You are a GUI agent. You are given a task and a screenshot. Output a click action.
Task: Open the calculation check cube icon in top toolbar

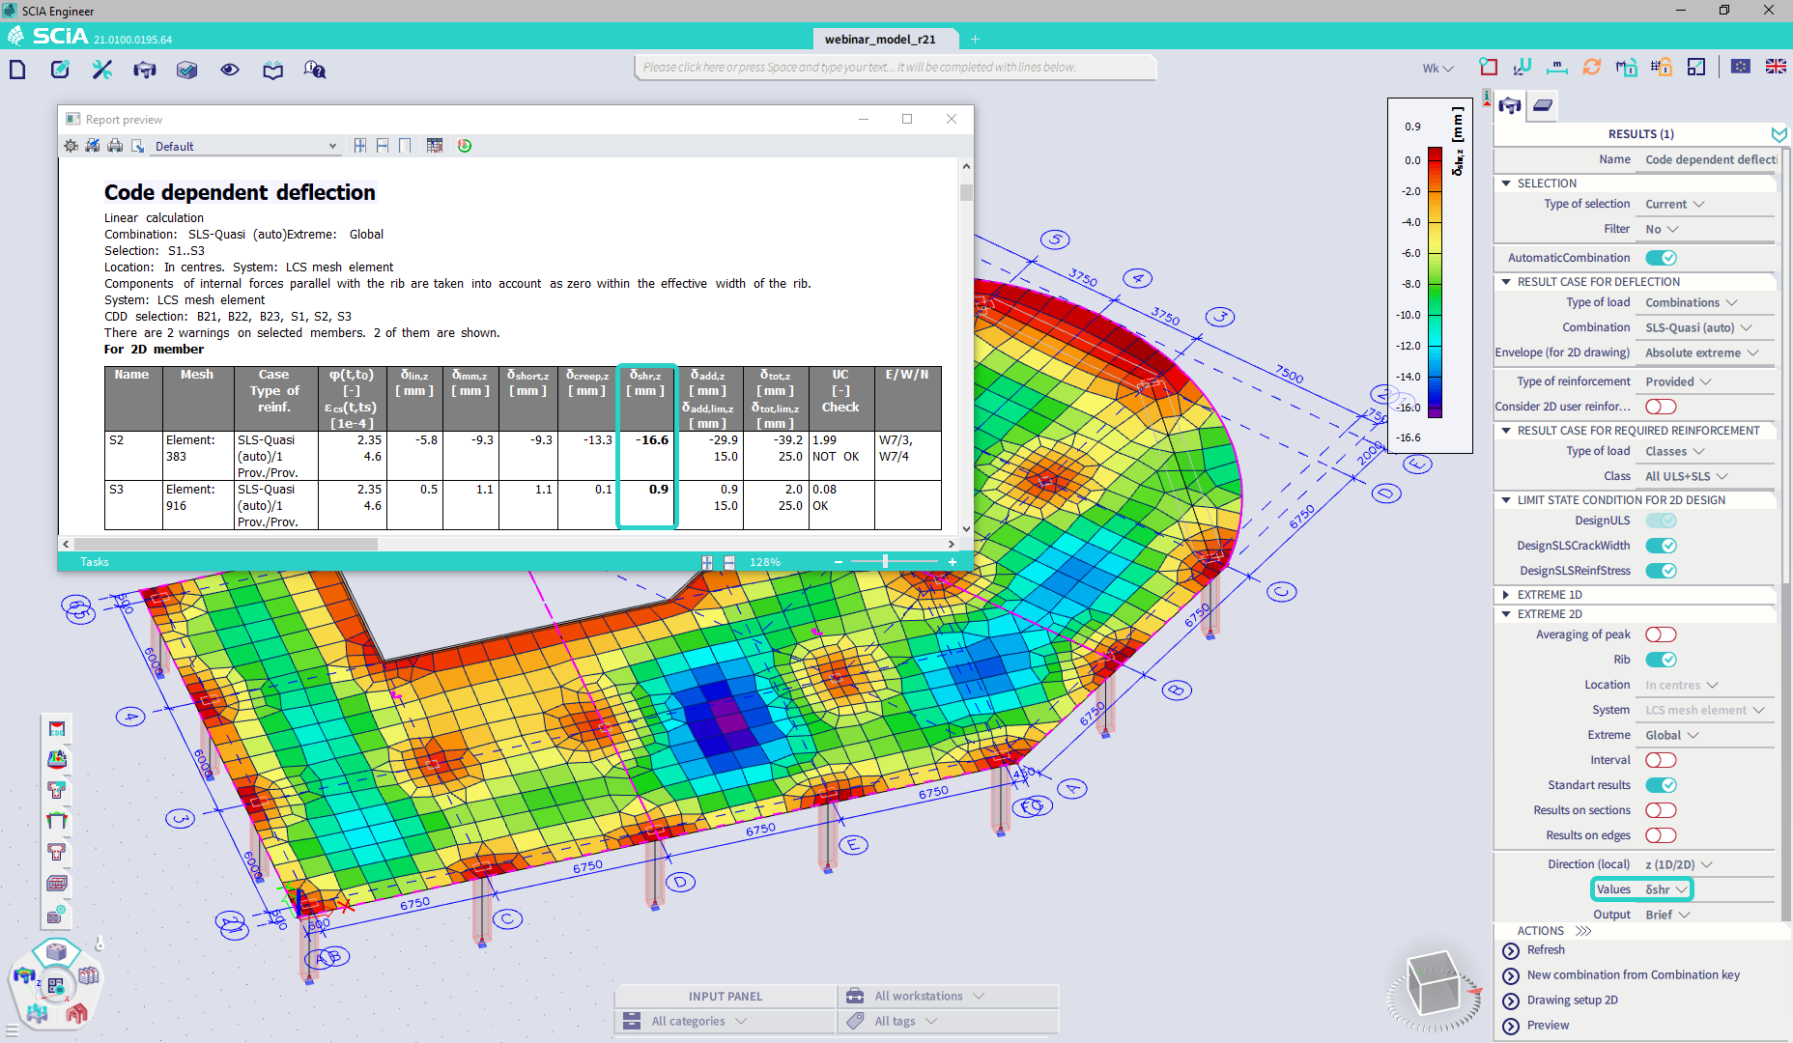pos(187,70)
